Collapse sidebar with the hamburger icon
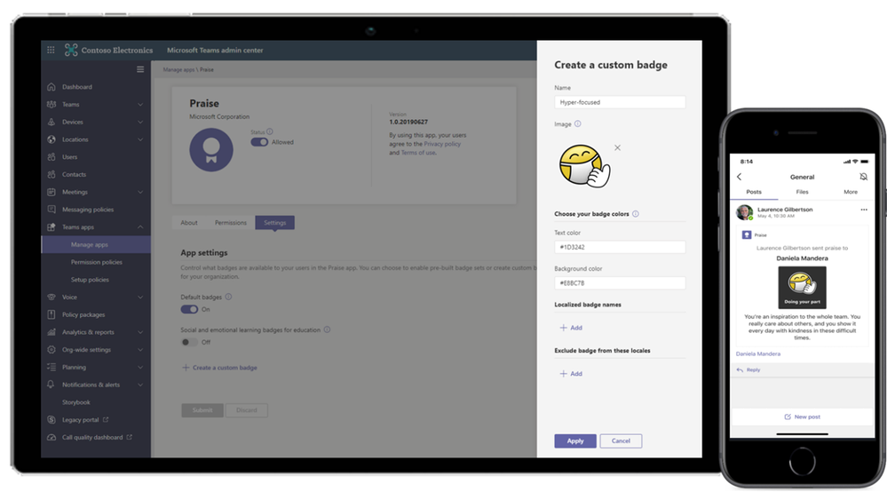Image resolution: width=887 pixels, height=492 pixels. click(140, 69)
